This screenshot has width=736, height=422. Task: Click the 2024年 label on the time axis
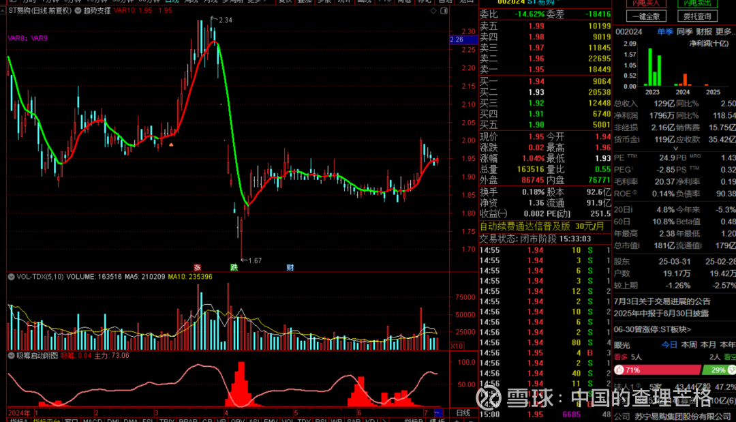coord(19,413)
